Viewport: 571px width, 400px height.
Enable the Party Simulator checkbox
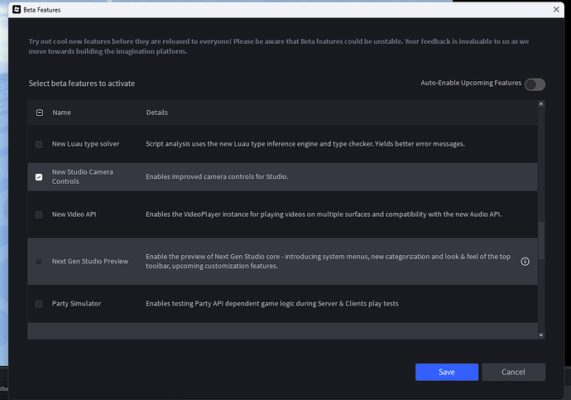coord(39,304)
